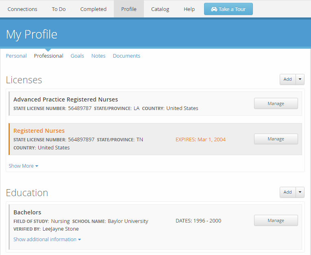Click Add button in Education
Viewport: 311px width, 255px height.
[287, 192]
